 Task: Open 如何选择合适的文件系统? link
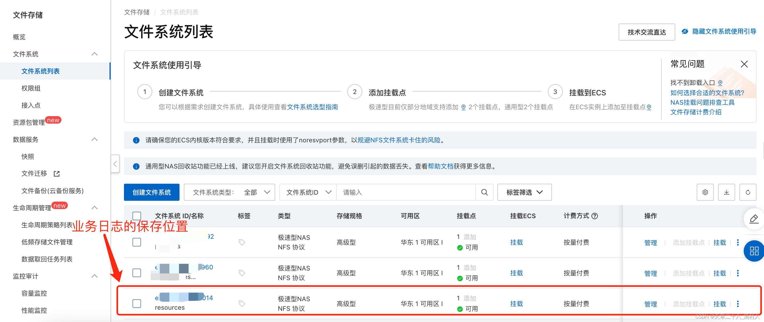click(707, 93)
